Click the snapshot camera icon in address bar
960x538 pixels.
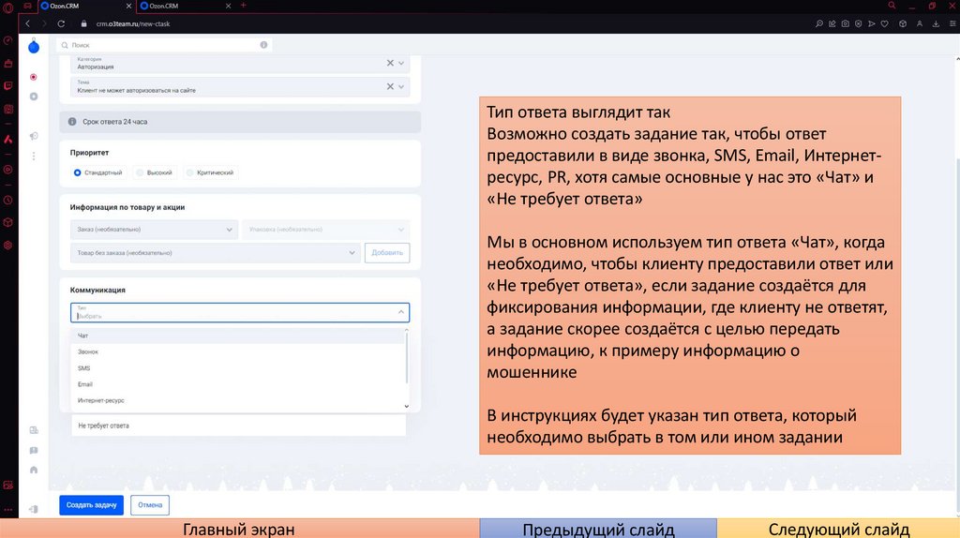(846, 23)
